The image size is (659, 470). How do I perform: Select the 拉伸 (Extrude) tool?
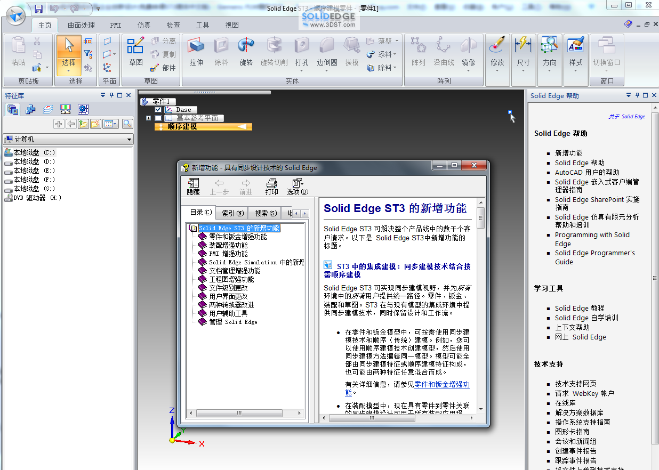tap(196, 52)
